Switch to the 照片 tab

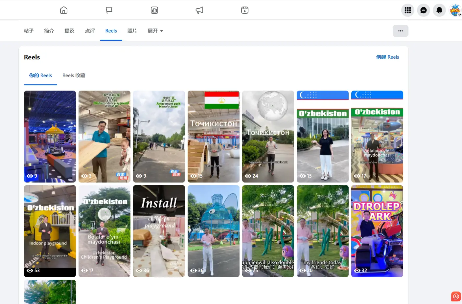coord(132,31)
